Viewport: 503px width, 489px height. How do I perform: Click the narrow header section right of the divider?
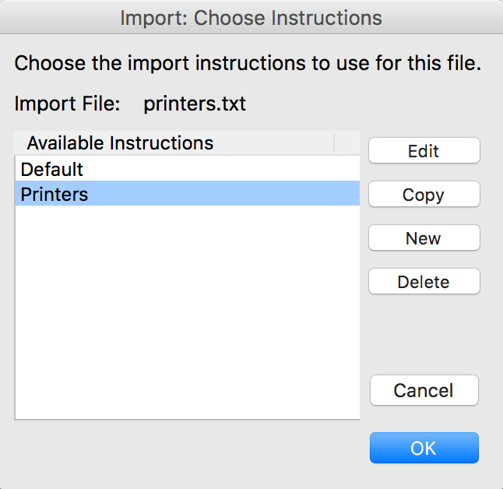(x=347, y=143)
